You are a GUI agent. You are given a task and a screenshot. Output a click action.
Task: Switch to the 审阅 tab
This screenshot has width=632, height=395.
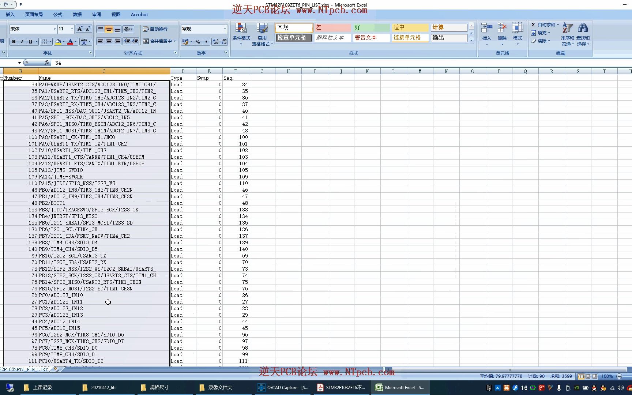tap(97, 15)
